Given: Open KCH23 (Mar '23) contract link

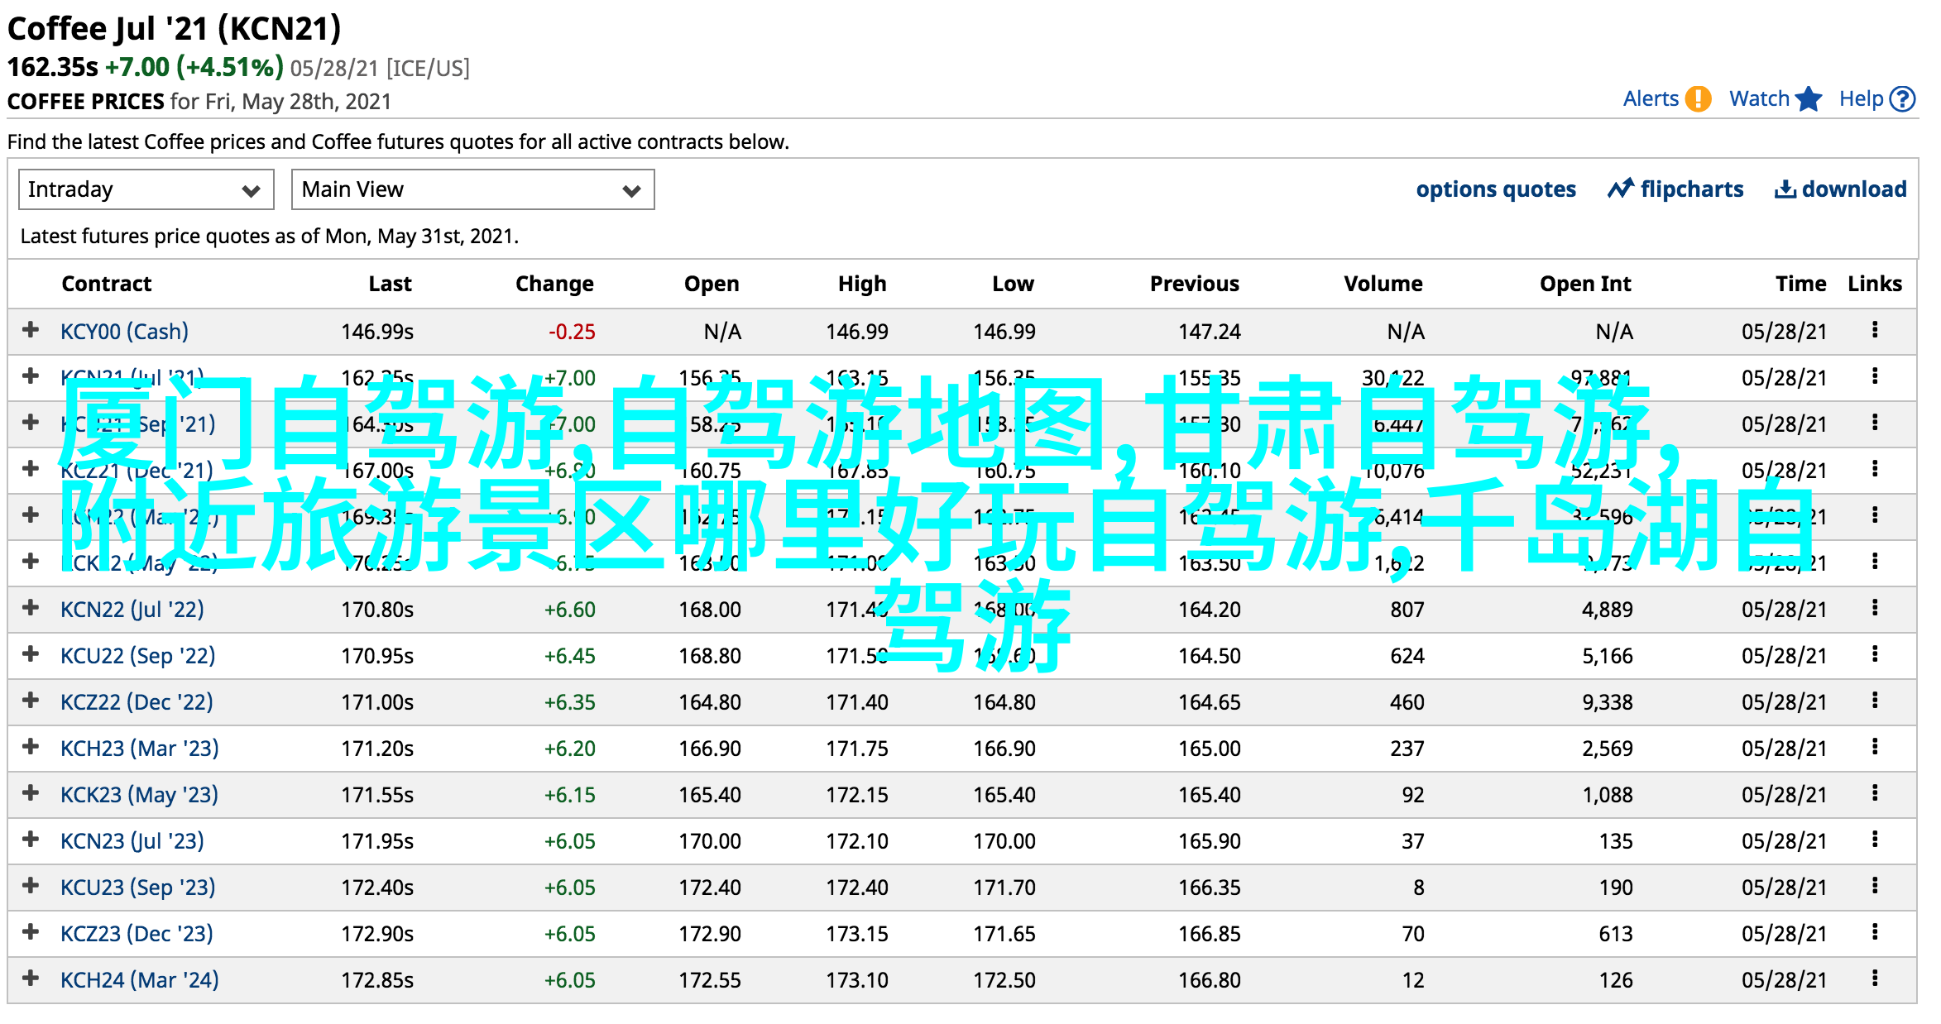Looking at the screenshot, I should point(139,749).
